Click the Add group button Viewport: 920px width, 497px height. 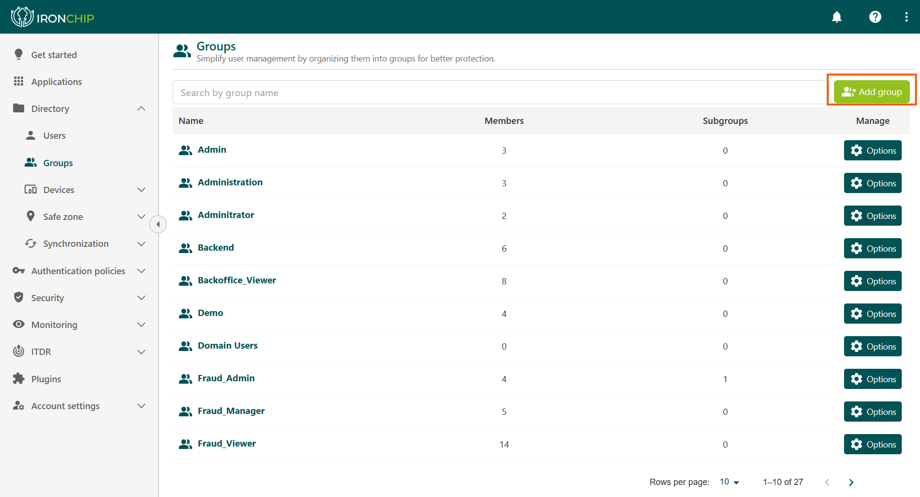tap(871, 92)
